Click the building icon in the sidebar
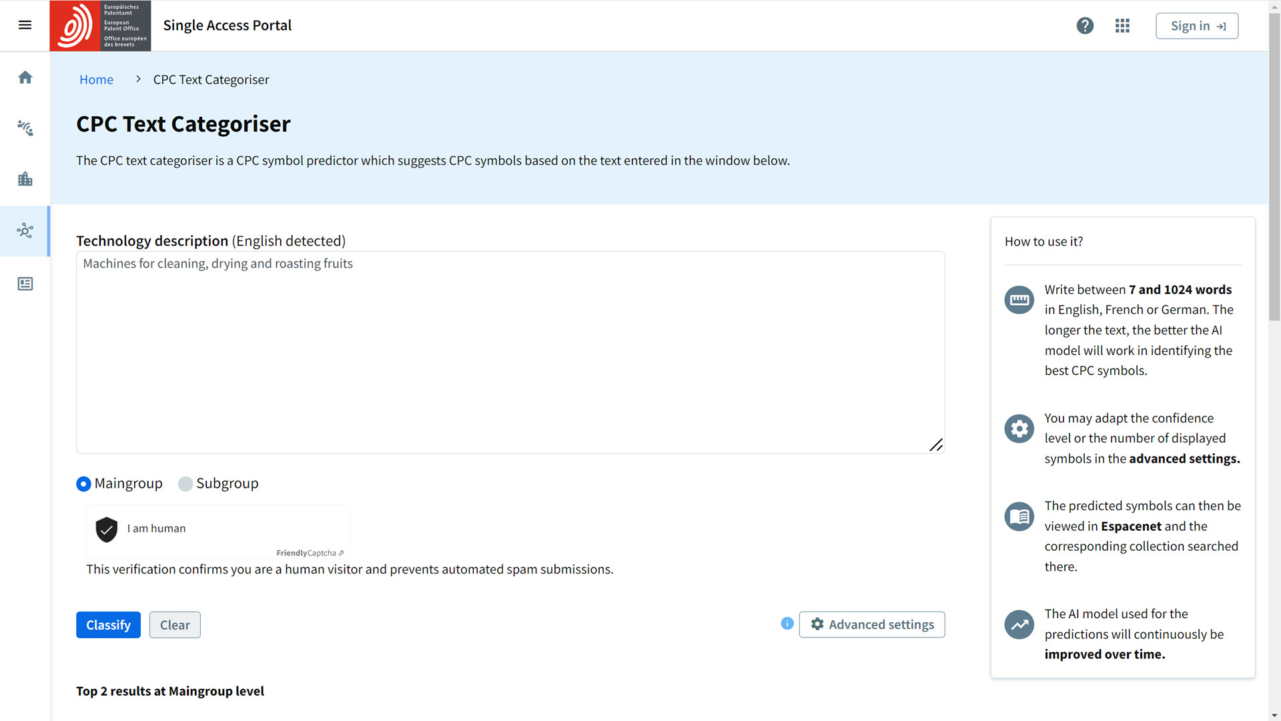Image resolution: width=1281 pixels, height=721 pixels. coord(25,178)
